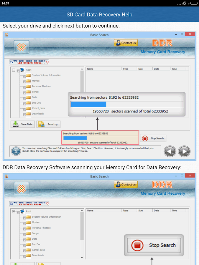The height and width of the screenshot is (265, 199).
Task: Check the Movies box in upper screenshot
Action: (x=24, y=82)
